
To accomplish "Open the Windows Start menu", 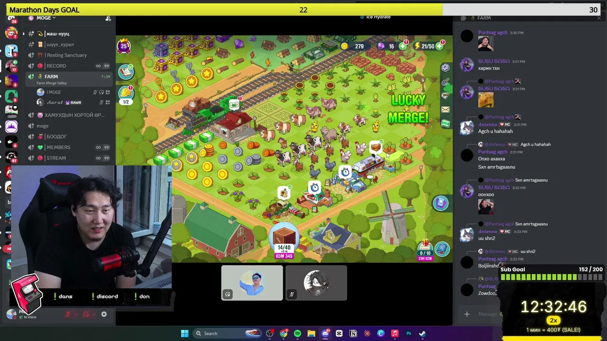I will pos(184,333).
